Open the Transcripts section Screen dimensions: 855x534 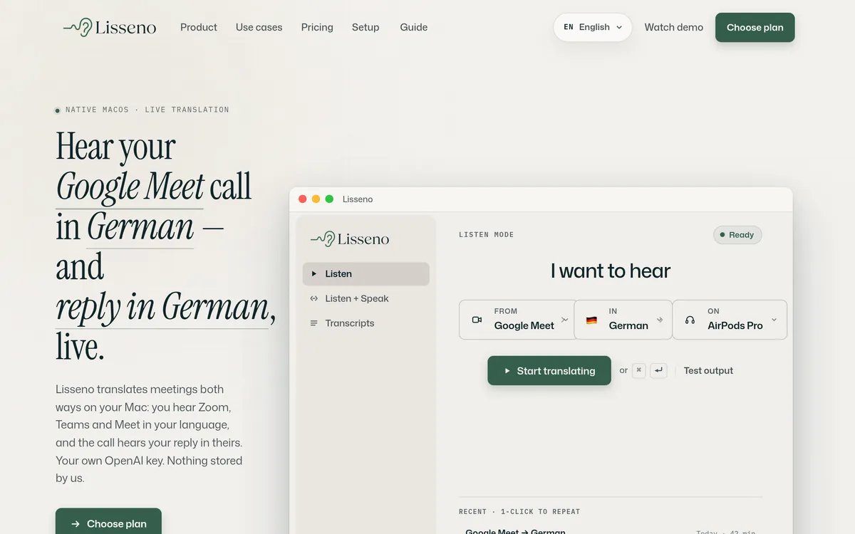click(x=366, y=323)
